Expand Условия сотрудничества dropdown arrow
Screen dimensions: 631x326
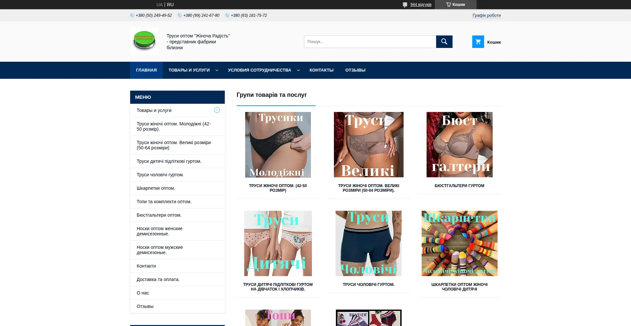(x=298, y=70)
